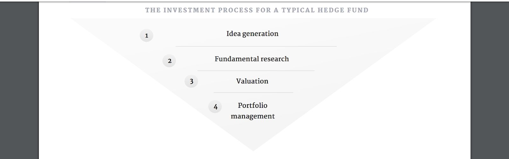Click the bottom tip of the inverted triangle
The width and height of the screenshot is (509, 159).
click(253, 149)
